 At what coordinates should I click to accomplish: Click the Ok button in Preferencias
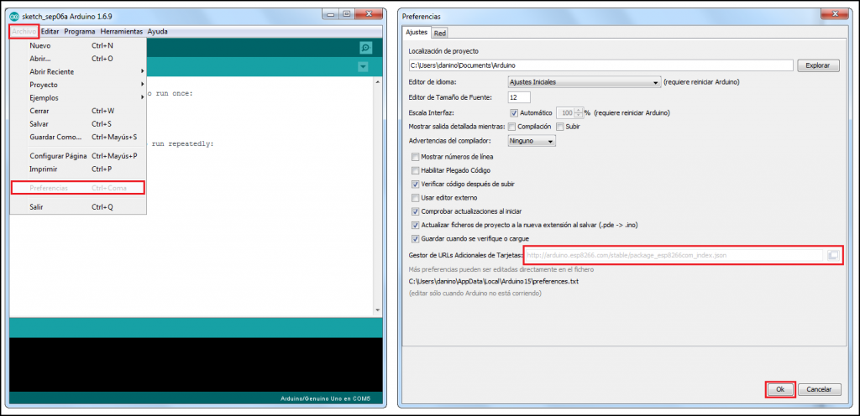click(x=780, y=389)
